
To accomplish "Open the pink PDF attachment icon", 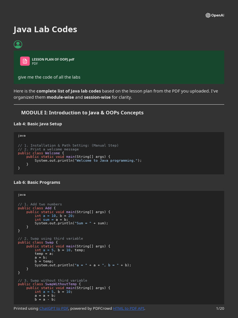I will pos(25,61).
